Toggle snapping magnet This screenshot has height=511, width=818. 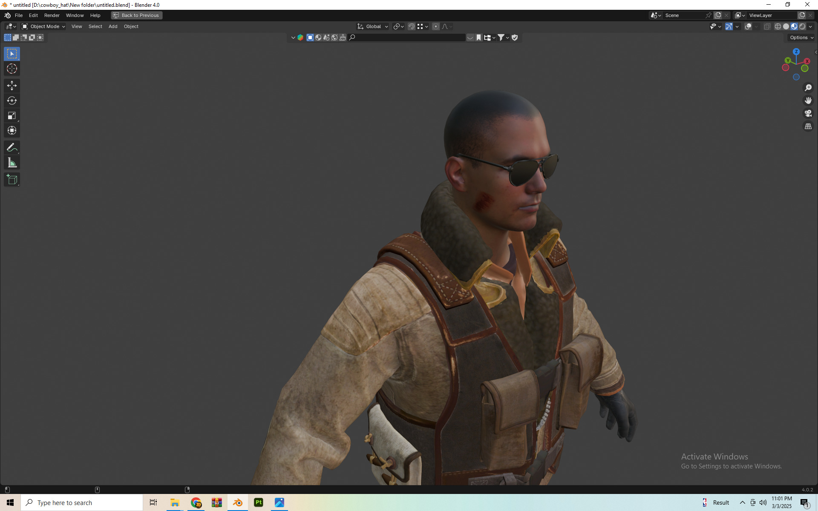[412, 26]
